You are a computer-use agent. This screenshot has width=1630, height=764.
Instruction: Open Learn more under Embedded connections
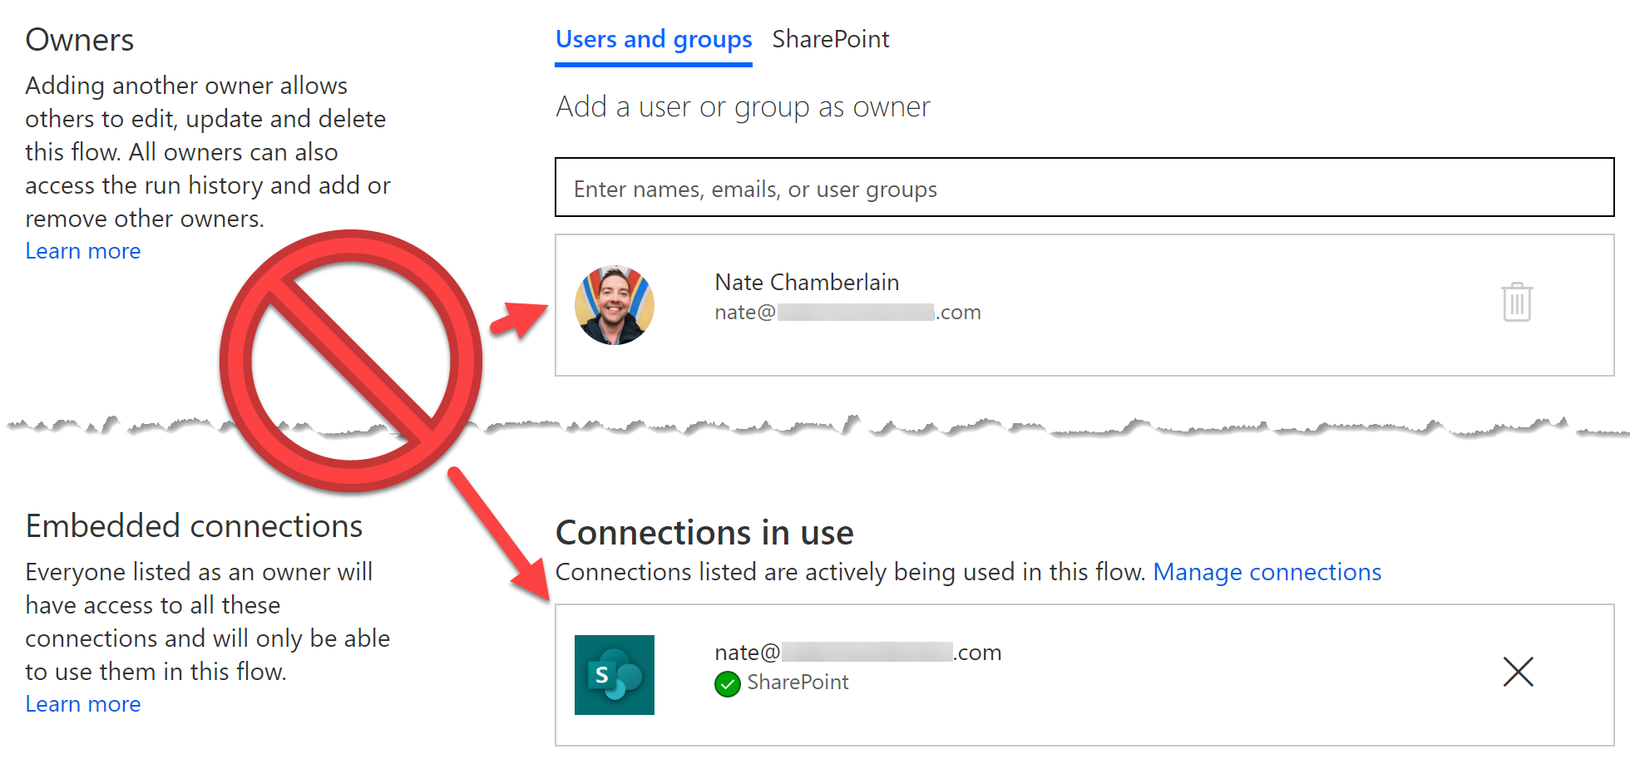[x=82, y=704]
